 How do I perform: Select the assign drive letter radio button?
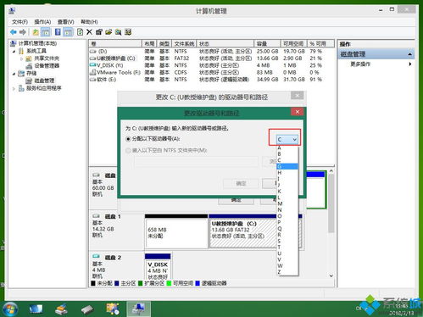click(129, 139)
